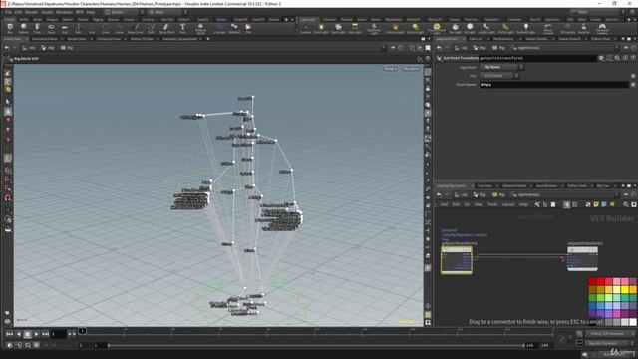Jump to the first frame

[x=9, y=334]
